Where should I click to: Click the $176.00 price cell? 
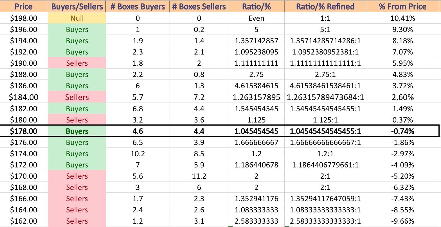(x=24, y=142)
